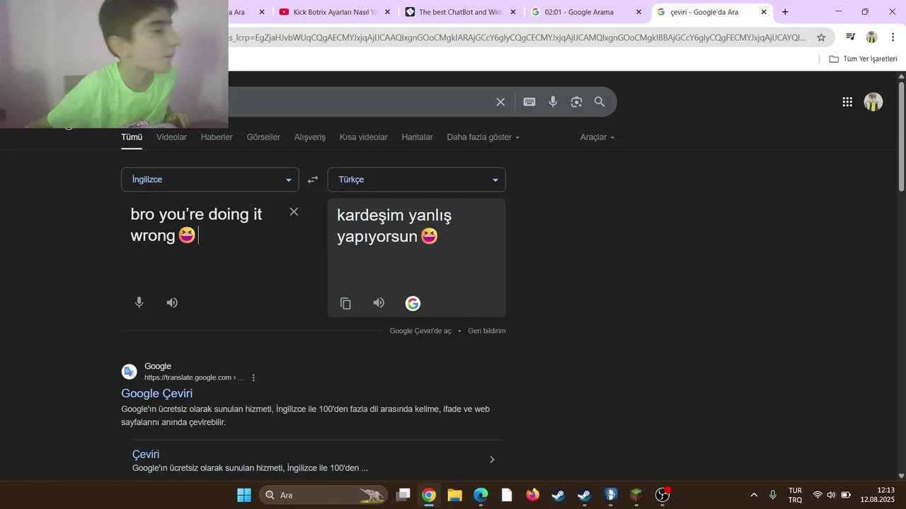Open the İngilizce source language dropdown
The image size is (906, 509).
click(210, 180)
